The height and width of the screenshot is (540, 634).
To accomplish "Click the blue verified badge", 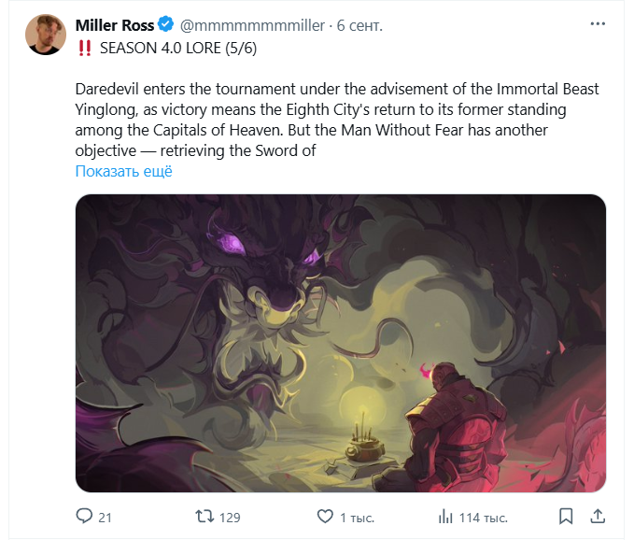I will [x=166, y=24].
